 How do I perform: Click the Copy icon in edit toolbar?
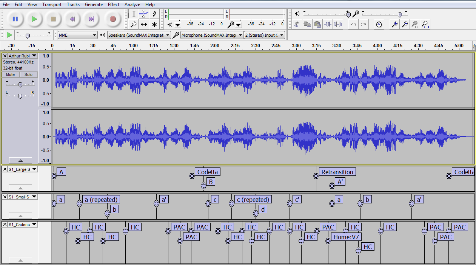pos(307,24)
